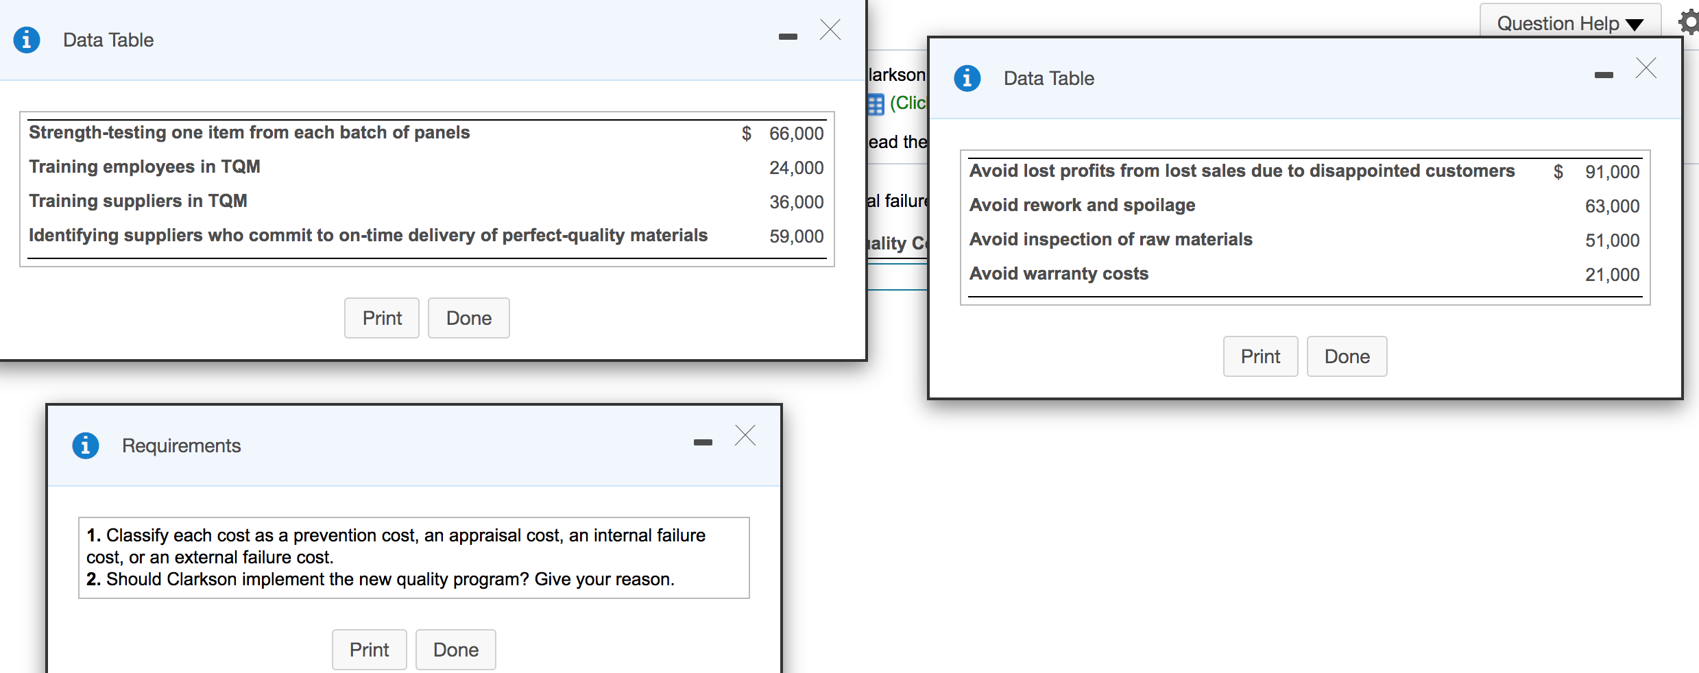Select 'Avoid lost profits from lost sales' row
The image size is (1699, 673).
tap(1305, 171)
